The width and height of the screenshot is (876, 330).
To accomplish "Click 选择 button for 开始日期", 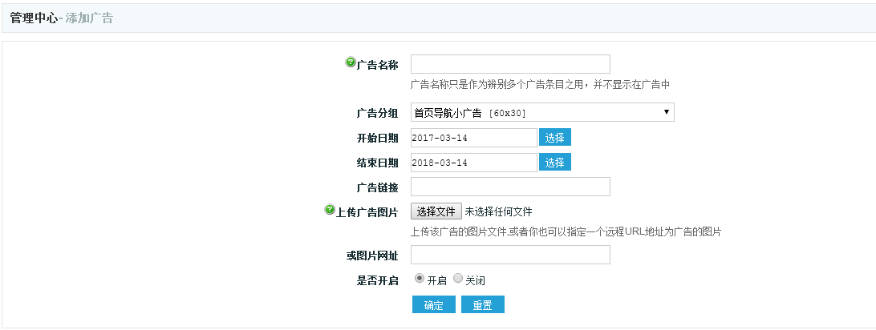I will click(x=555, y=137).
